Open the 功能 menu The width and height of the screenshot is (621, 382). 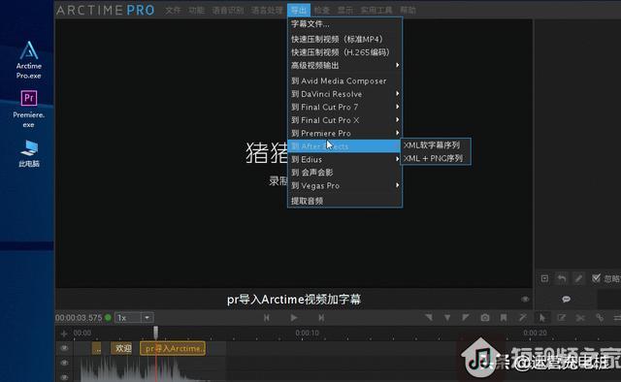coord(196,10)
